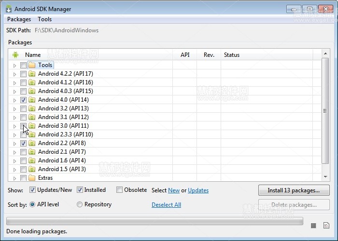338x241 pixels.
Task: Click the Updates selection link
Action: click(198, 190)
